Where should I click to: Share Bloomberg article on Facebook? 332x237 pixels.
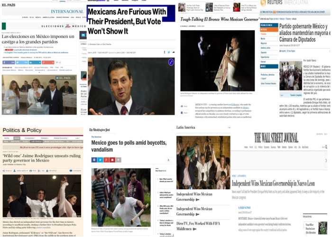click(164, 52)
